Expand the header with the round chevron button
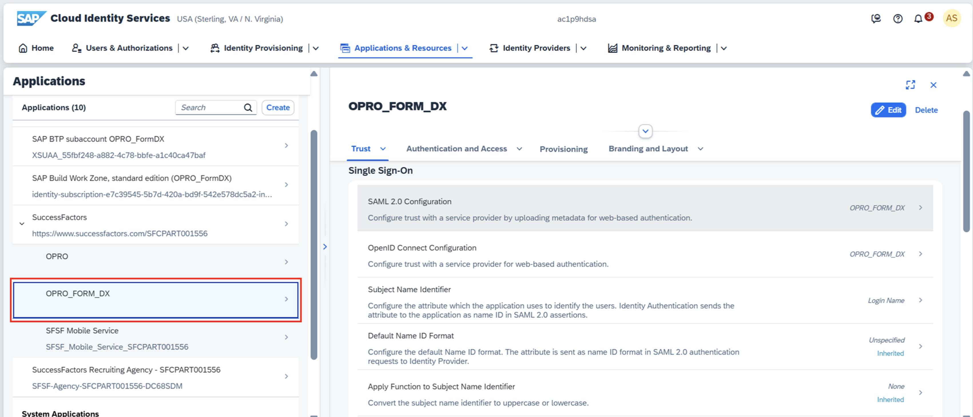Image resolution: width=973 pixels, height=417 pixels. (645, 131)
